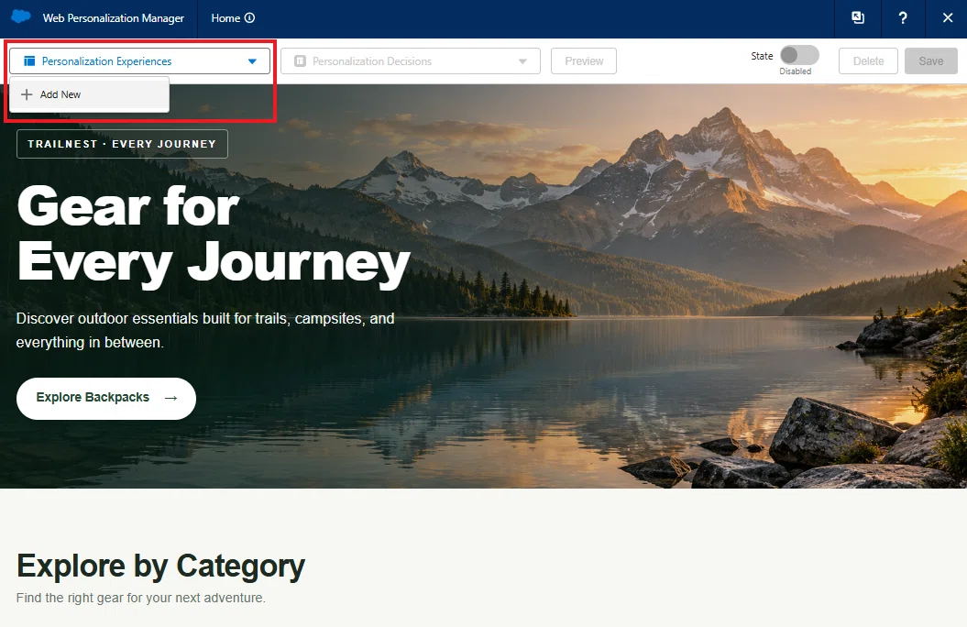The width and height of the screenshot is (967, 627).
Task: Click the "Discover outdoor essentials" paragraph
Action: [x=205, y=330]
